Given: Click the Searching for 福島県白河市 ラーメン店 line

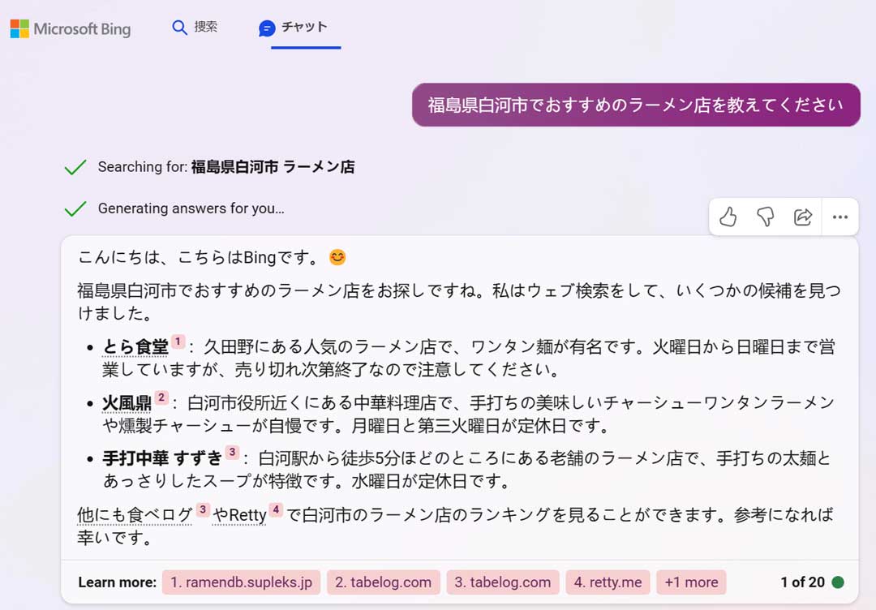Looking at the screenshot, I should tap(226, 167).
